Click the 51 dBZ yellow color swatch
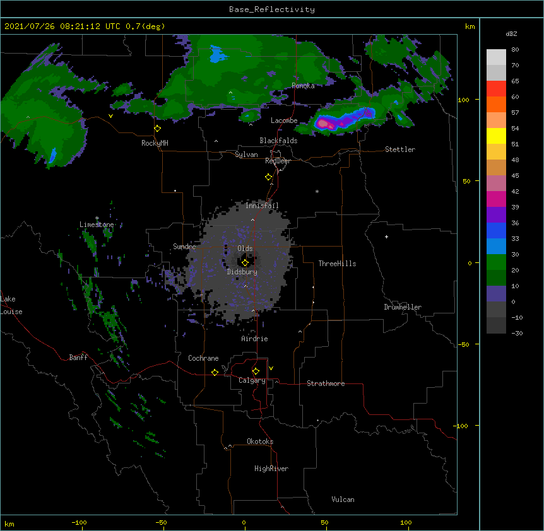544x531 pixels. [x=496, y=136]
